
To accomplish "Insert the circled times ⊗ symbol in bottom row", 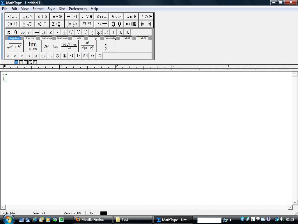I will click(x=57, y=56).
